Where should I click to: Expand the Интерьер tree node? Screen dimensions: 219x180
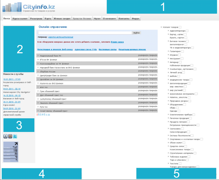(x=168, y=62)
